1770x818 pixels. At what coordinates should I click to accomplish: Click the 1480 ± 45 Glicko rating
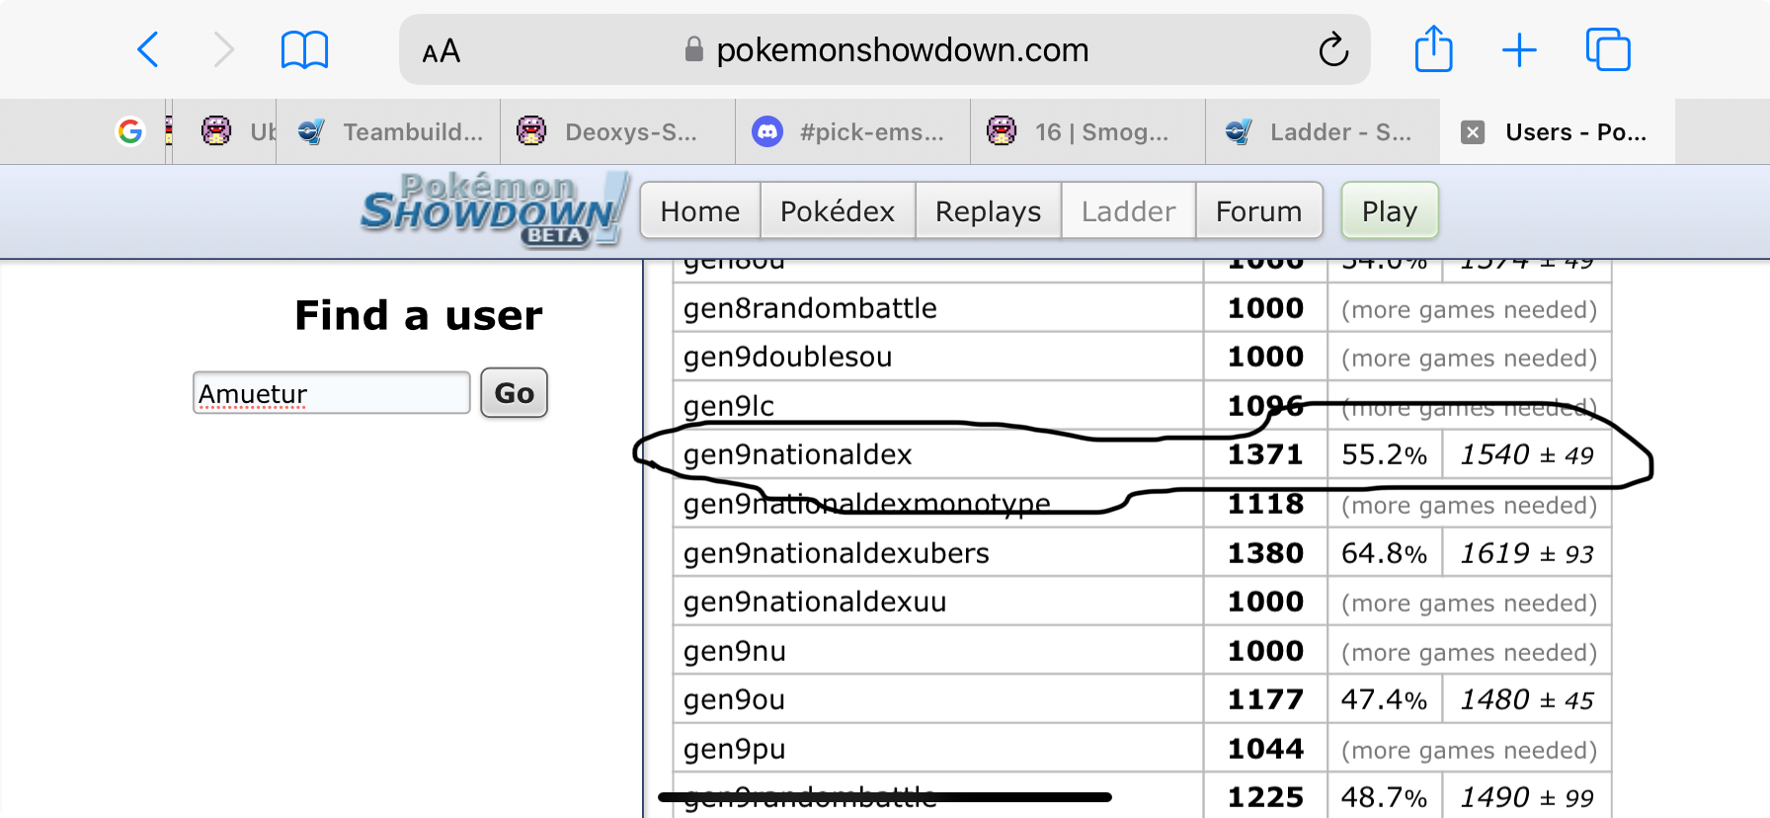1527,699
